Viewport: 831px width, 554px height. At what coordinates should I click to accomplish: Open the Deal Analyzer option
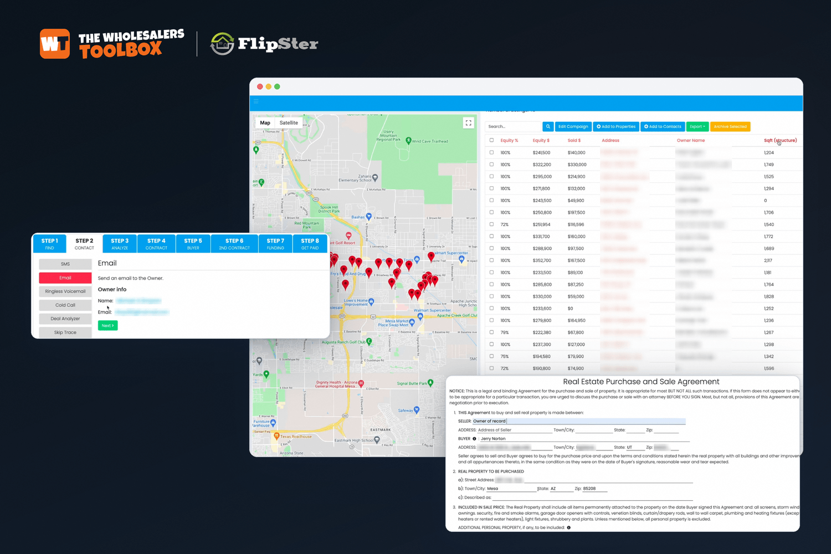[x=65, y=319]
